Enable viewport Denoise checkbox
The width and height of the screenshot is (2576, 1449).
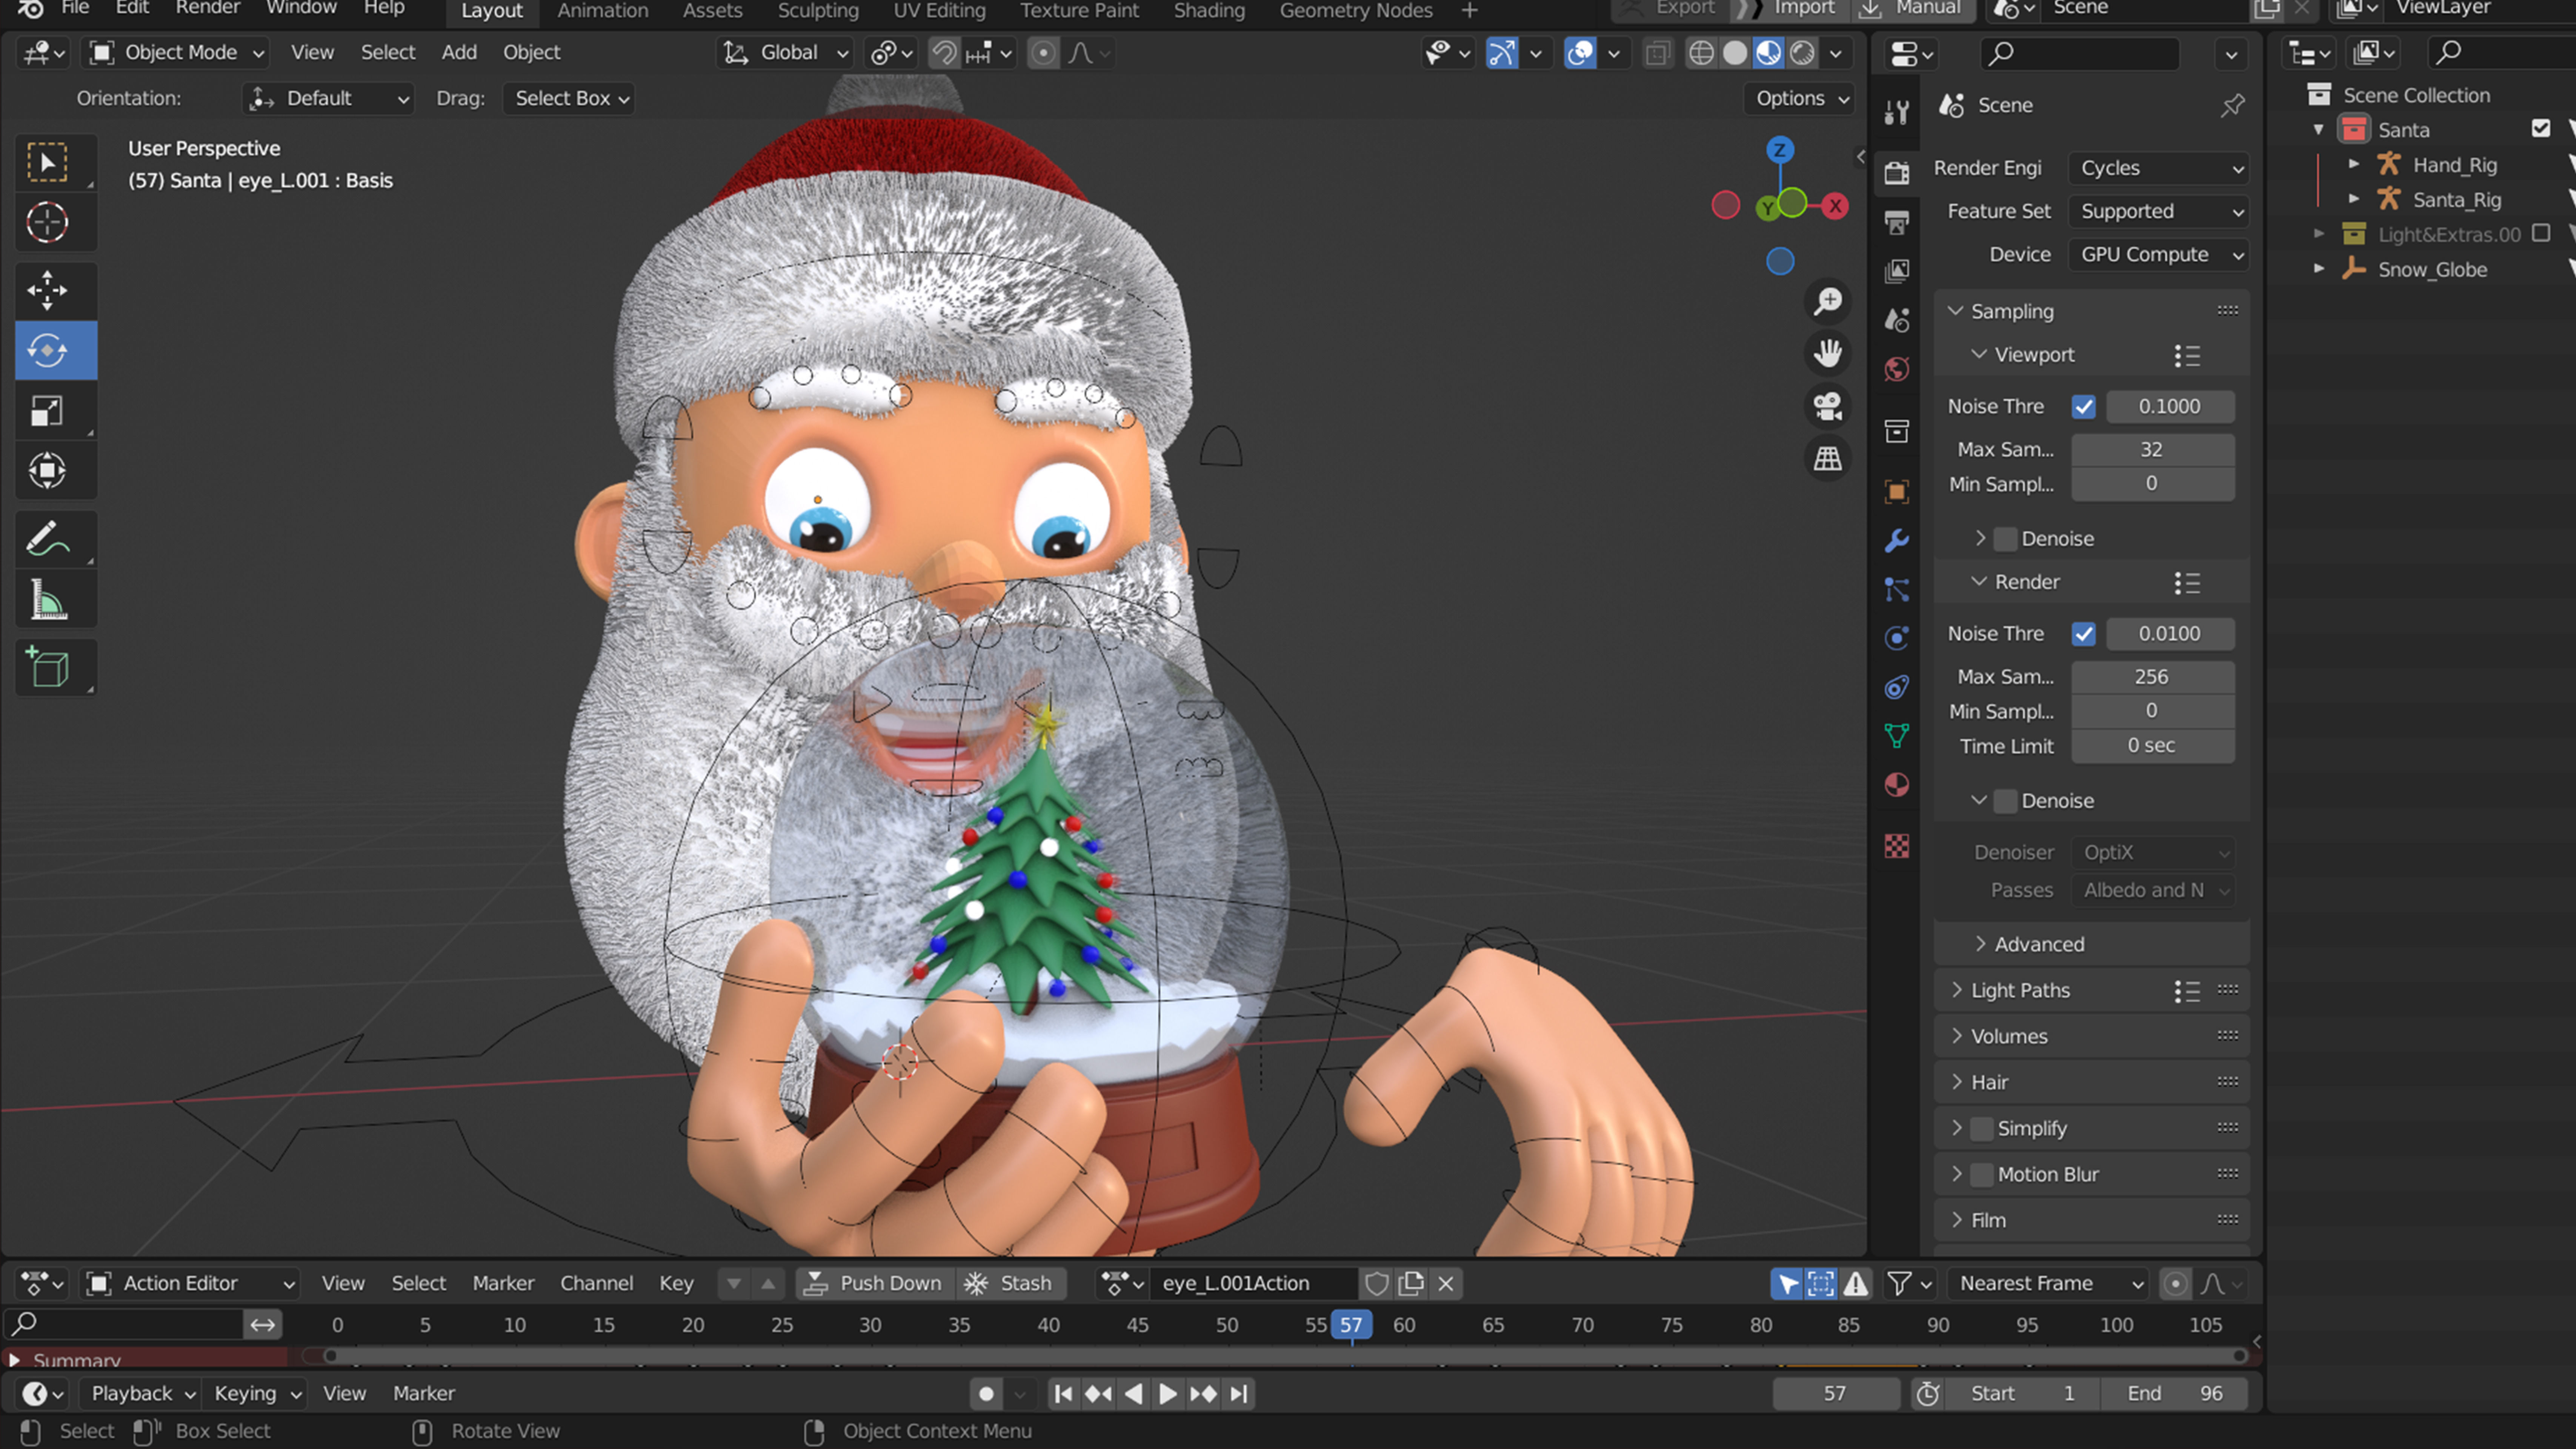click(x=2005, y=539)
